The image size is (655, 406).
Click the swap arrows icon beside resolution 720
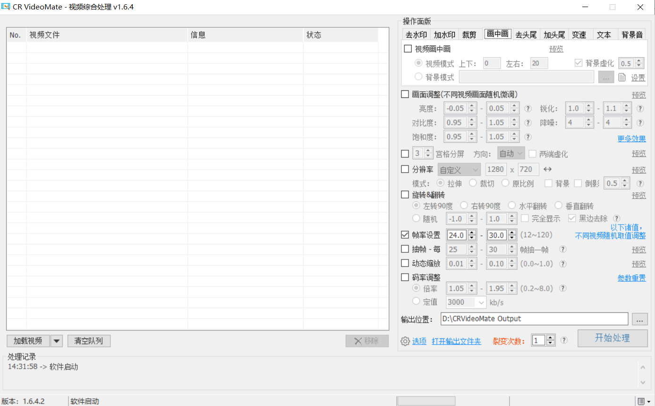point(547,169)
